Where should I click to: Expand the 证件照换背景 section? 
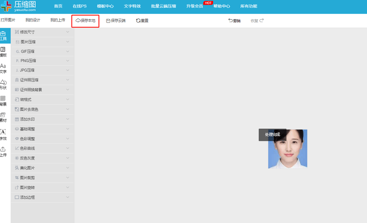pos(42,90)
